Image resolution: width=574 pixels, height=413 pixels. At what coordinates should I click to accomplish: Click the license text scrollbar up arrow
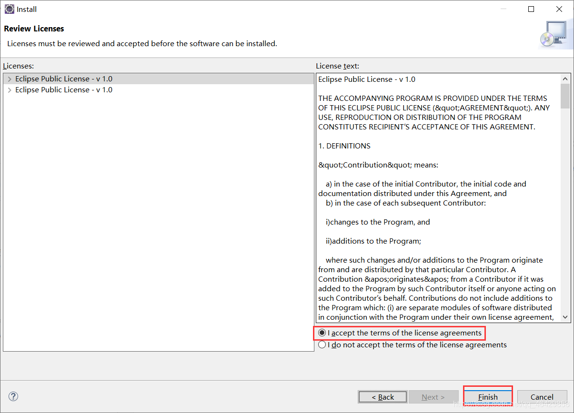tap(565, 79)
